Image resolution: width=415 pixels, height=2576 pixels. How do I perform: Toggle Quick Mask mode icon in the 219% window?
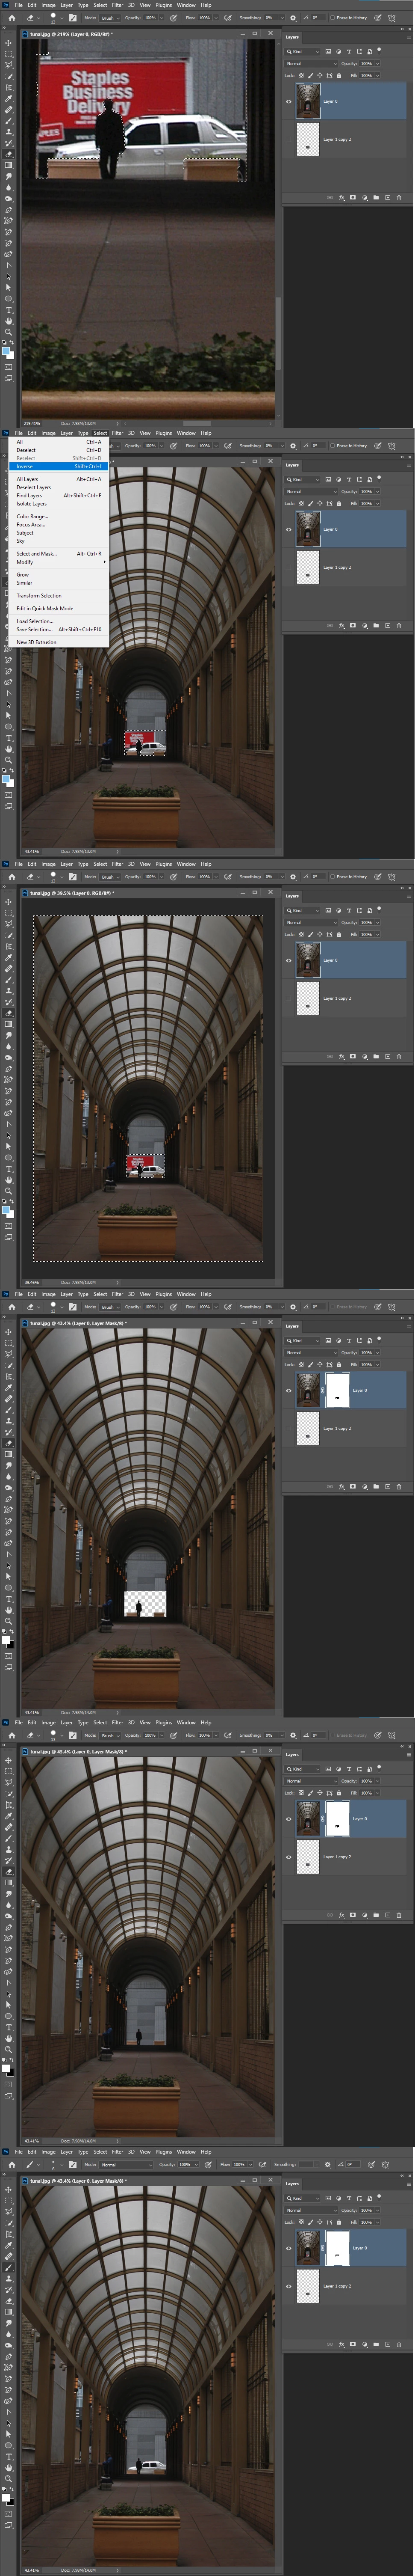pyautogui.click(x=8, y=367)
